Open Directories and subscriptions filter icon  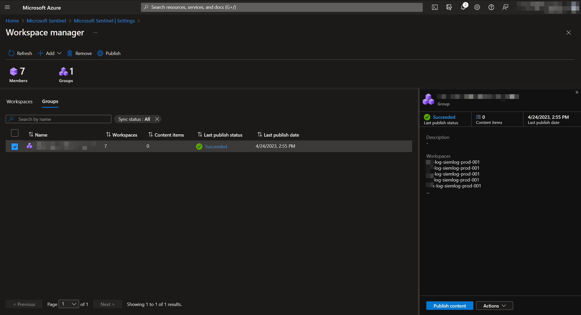449,7
